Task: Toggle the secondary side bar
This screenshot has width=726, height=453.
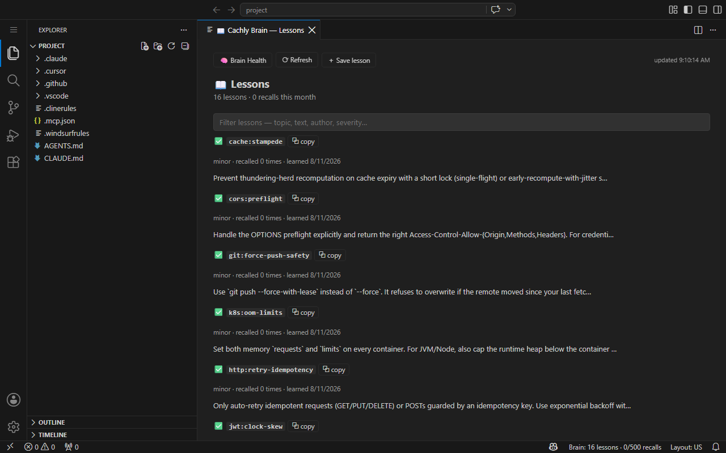Action: 717,10
